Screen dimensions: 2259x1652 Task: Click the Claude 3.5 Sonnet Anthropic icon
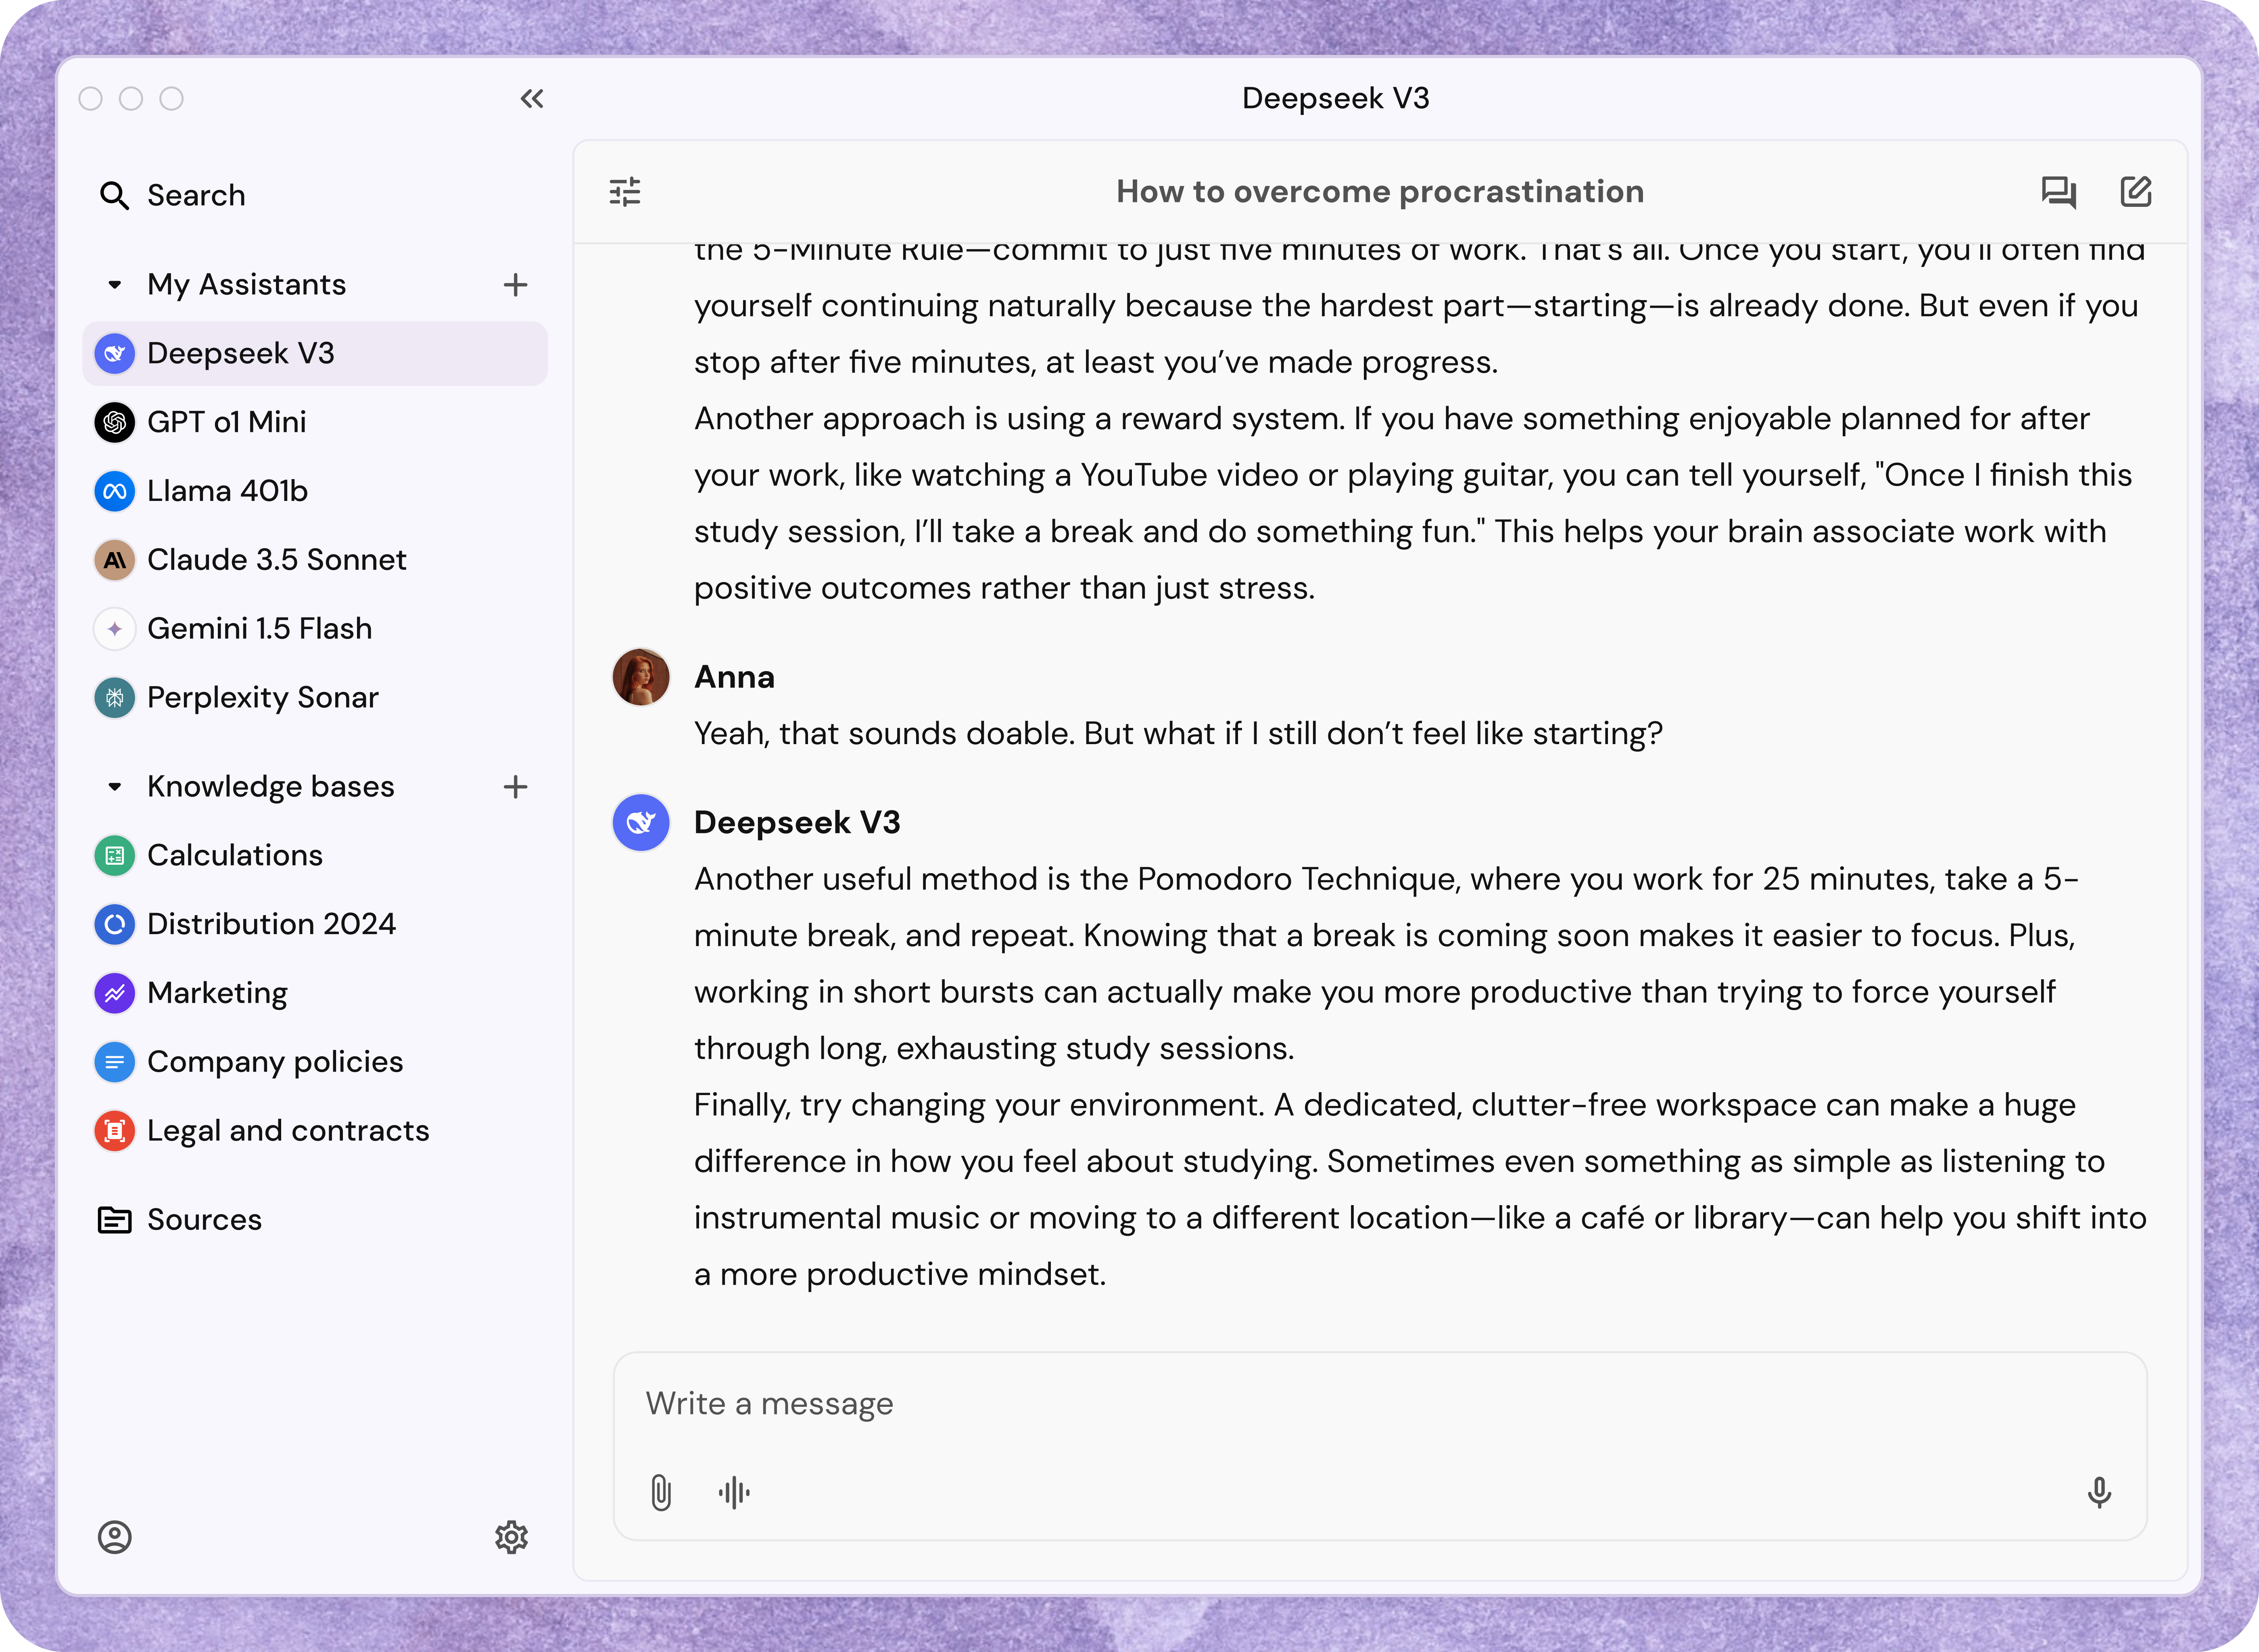pyautogui.click(x=115, y=560)
